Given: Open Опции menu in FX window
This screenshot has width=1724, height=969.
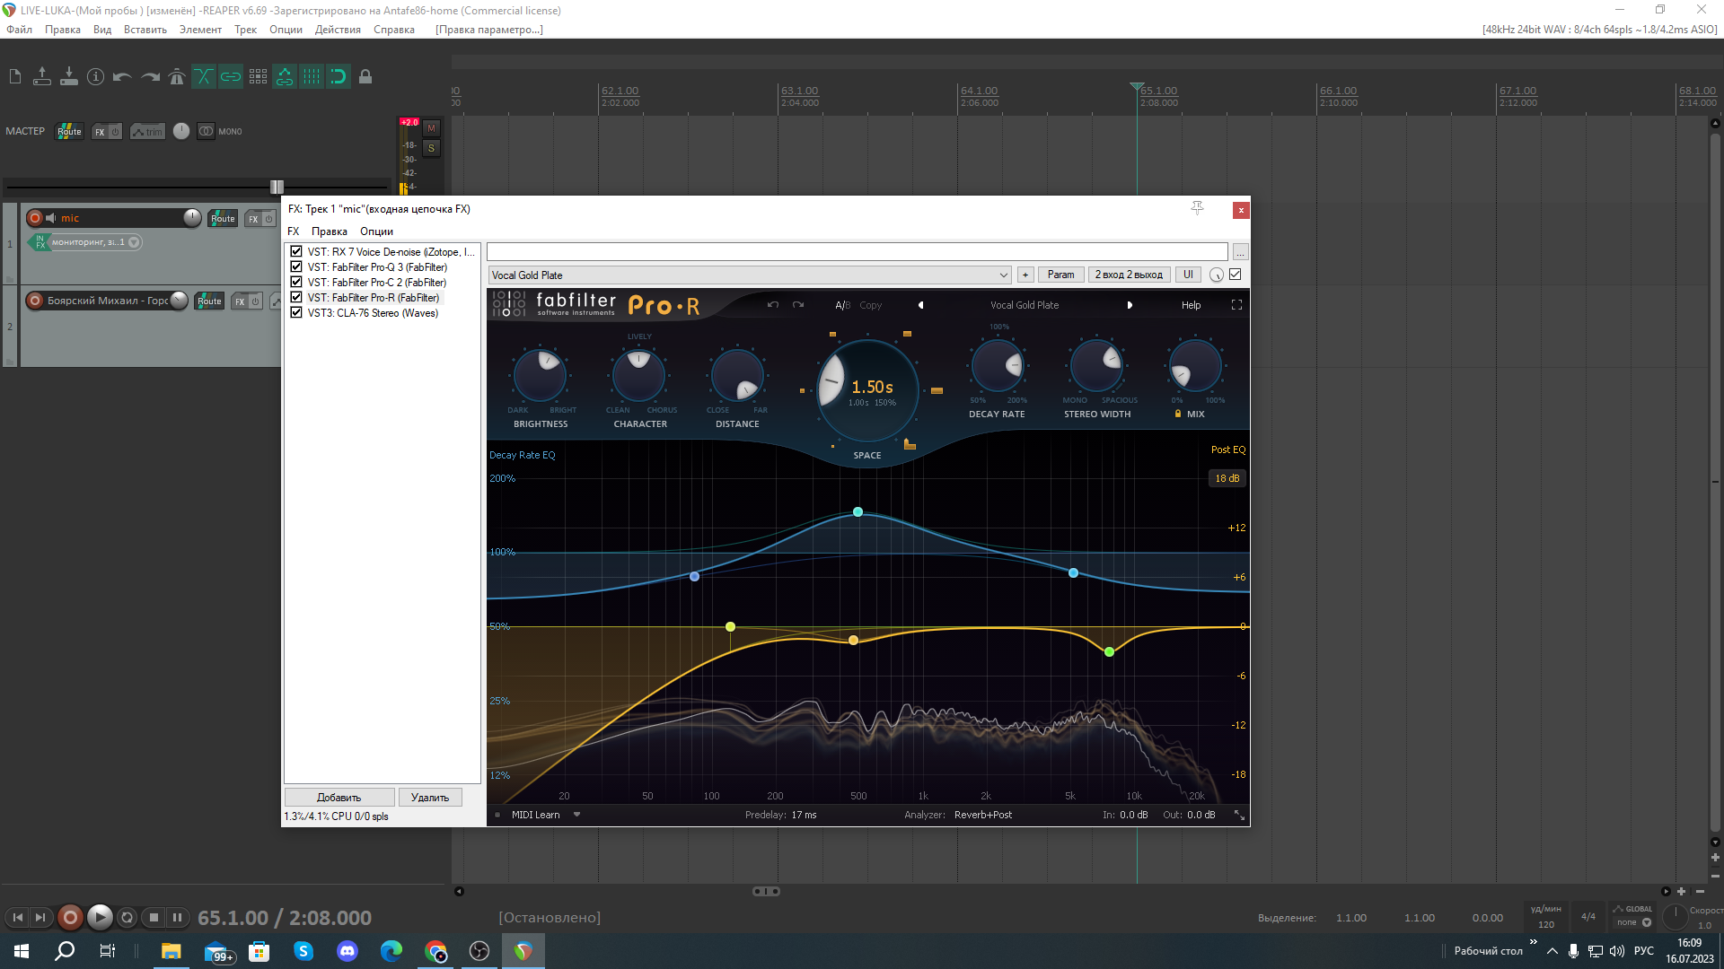Looking at the screenshot, I should coord(376,231).
